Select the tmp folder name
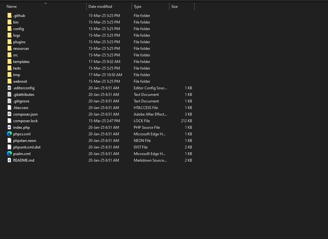 point(17,75)
